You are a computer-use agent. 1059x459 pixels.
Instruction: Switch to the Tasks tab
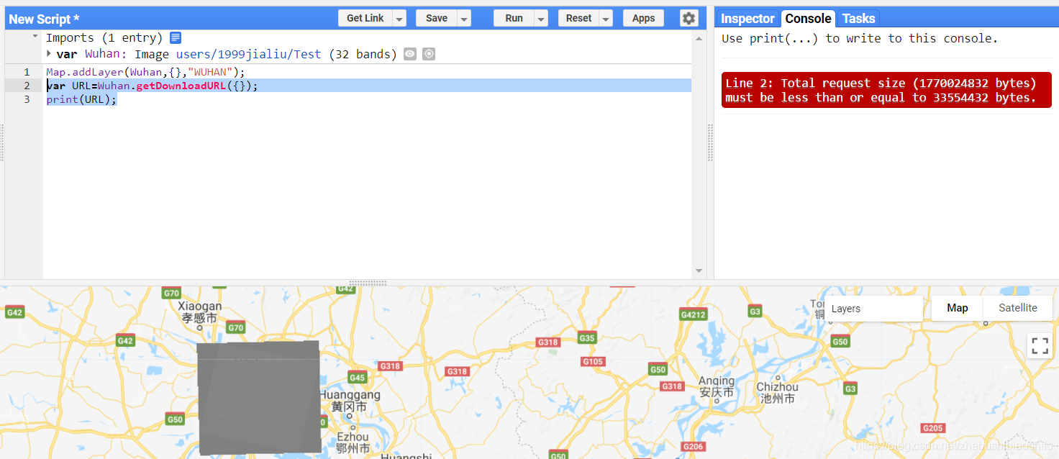tap(858, 19)
